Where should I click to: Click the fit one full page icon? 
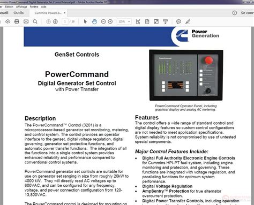pyautogui.click(x=147, y=21)
